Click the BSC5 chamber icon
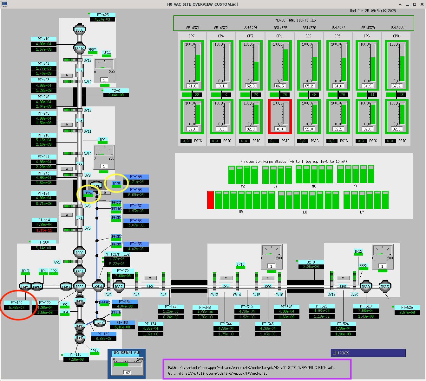Viewport: 426px width, 381px height. click(x=385, y=287)
